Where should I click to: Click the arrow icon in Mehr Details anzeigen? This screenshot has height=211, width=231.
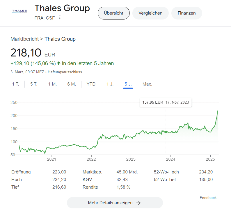coord(138,203)
